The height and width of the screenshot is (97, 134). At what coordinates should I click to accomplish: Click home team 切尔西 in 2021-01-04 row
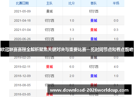point(49,30)
